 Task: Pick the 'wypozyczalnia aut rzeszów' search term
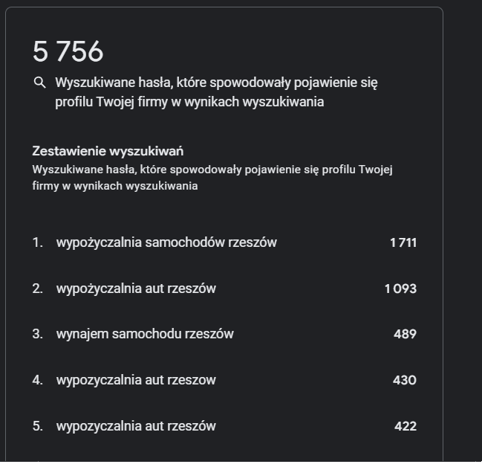pos(136,426)
